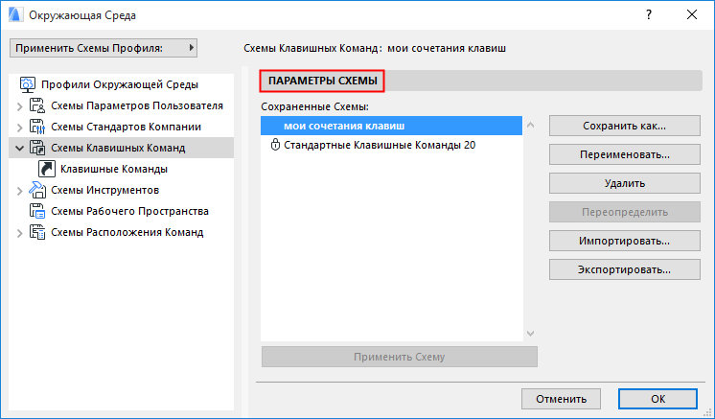Expand the Схемы Параметров Пользователя tree node

coord(19,105)
